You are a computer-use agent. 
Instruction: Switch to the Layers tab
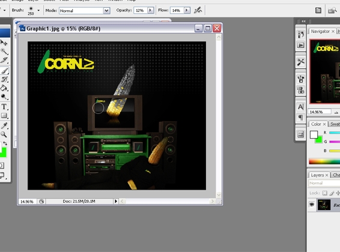[317, 175]
